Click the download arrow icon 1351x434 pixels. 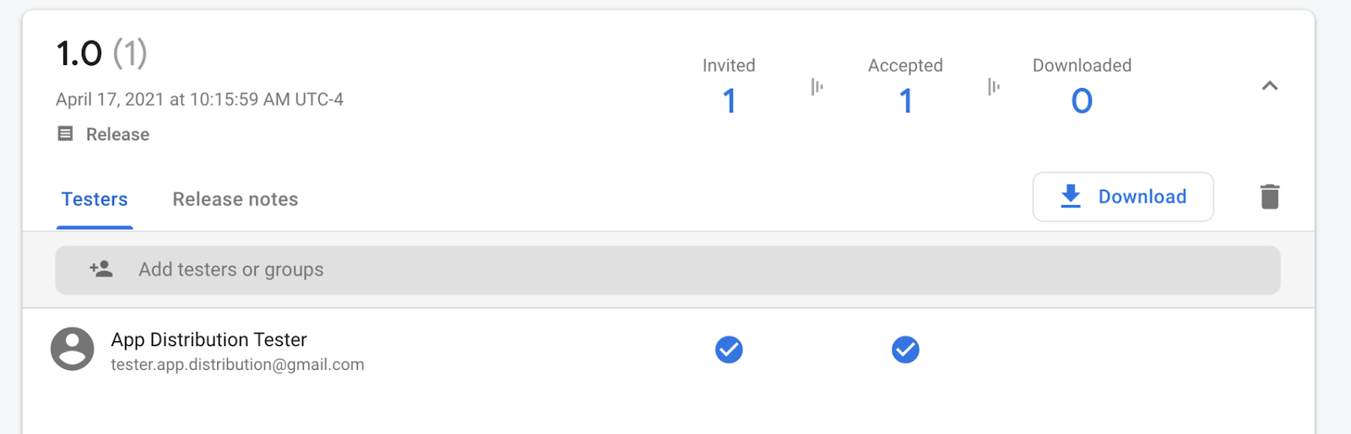[1071, 197]
